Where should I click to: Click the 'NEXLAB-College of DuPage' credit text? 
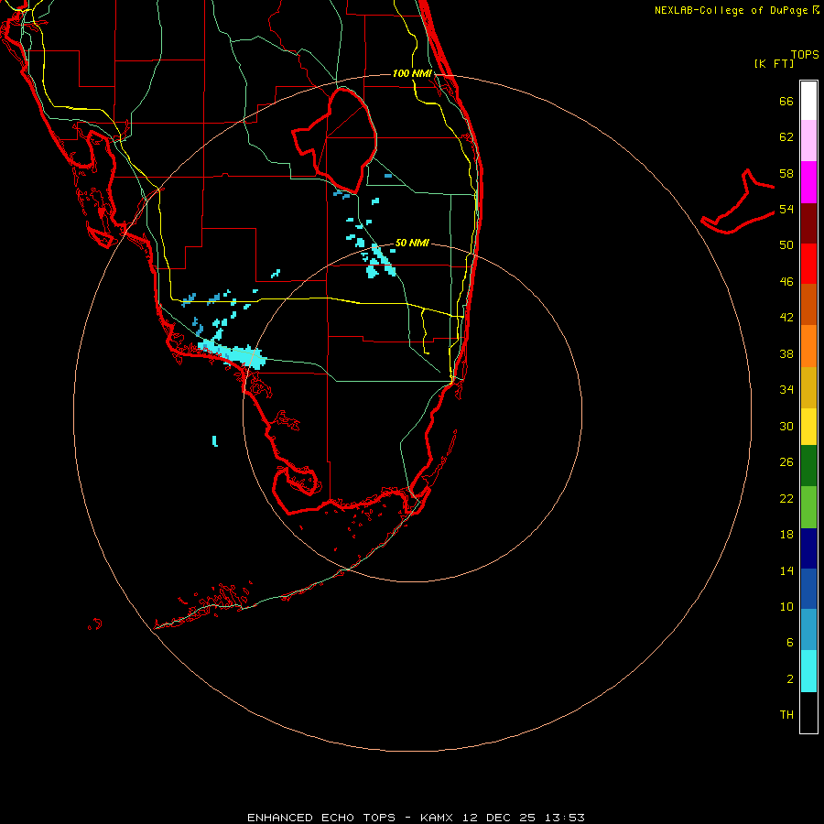pos(731,10)
